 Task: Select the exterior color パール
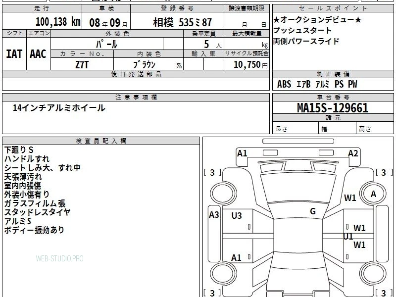point(107,44)
